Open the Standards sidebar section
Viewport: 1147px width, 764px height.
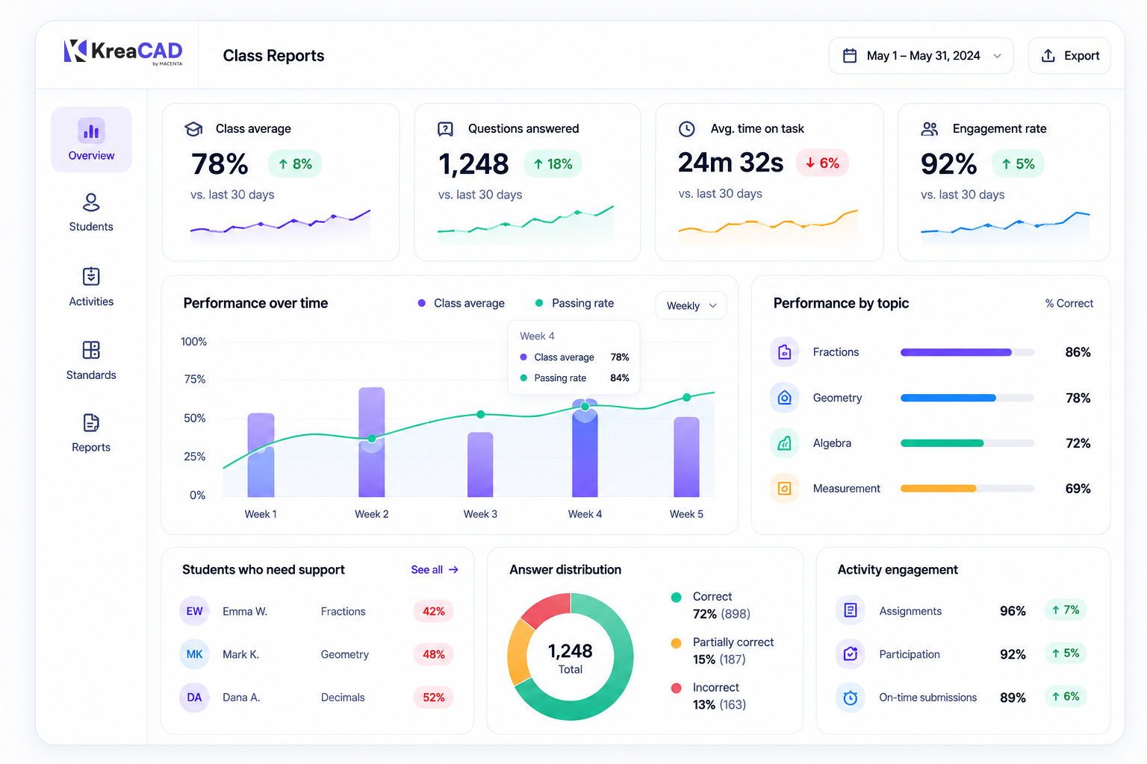(x=91, y=361)
